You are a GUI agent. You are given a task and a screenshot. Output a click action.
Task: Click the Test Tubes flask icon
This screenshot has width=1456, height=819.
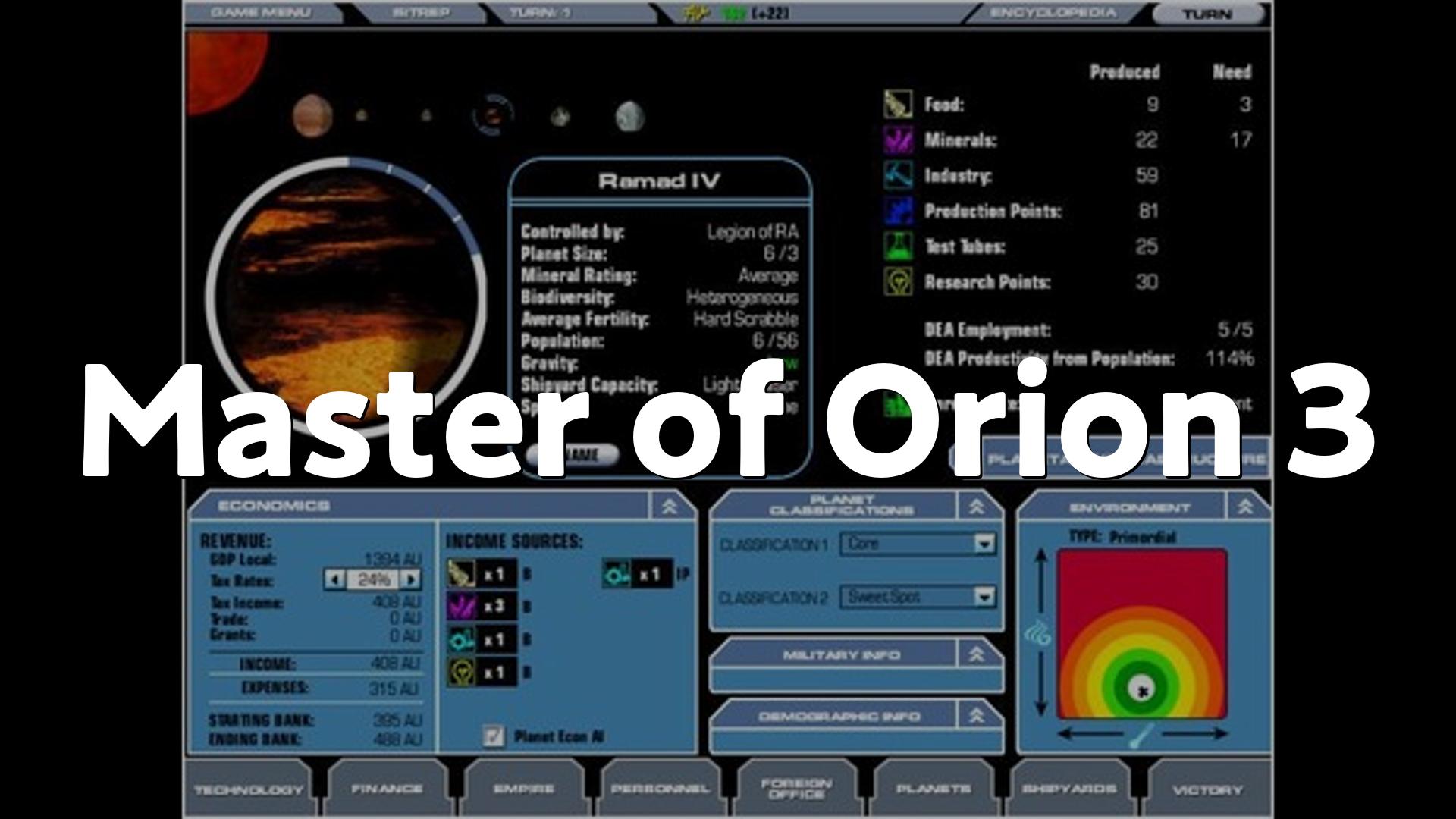(x=898, y=246)
